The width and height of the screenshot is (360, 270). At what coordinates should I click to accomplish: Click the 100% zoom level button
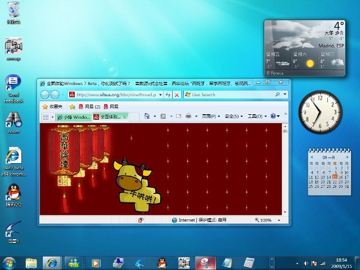(x=263, y=220)
